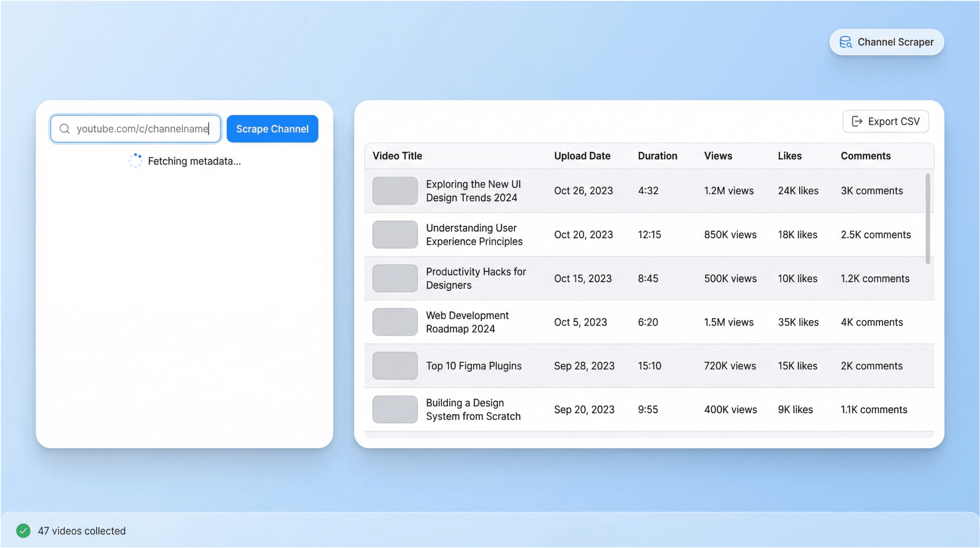Open thumbnail for Exploring the New UI video
Viewport: 980px width, 548px height.
pyautogui.click(x=395, y=191)
